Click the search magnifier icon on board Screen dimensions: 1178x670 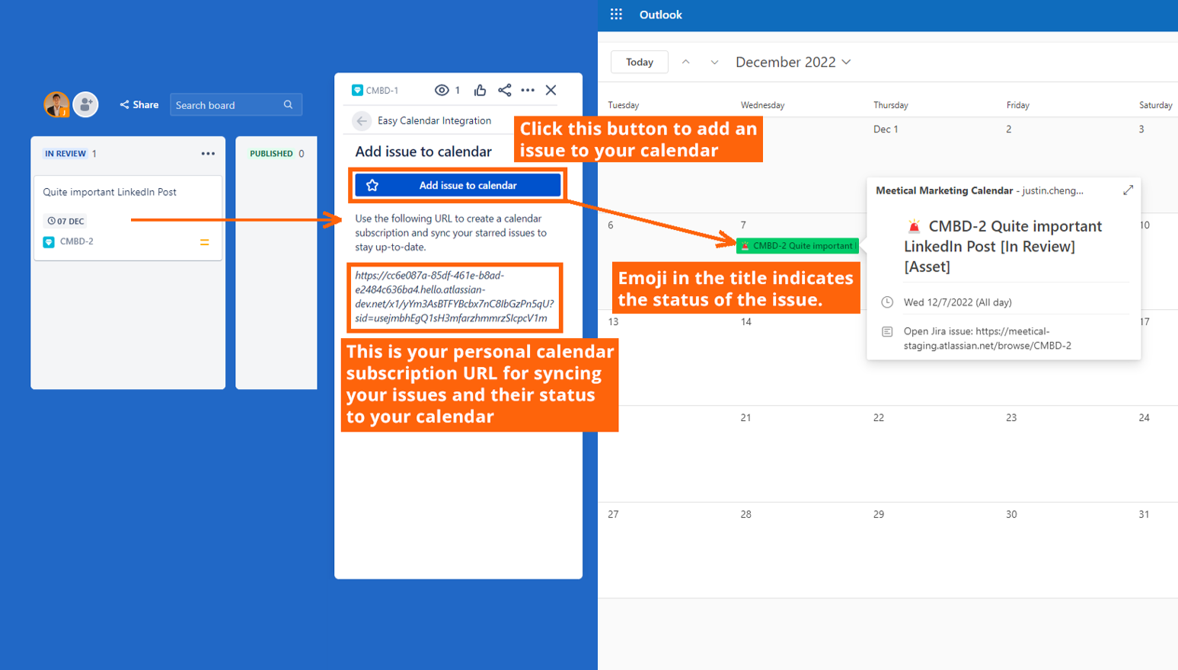point(288,104)
